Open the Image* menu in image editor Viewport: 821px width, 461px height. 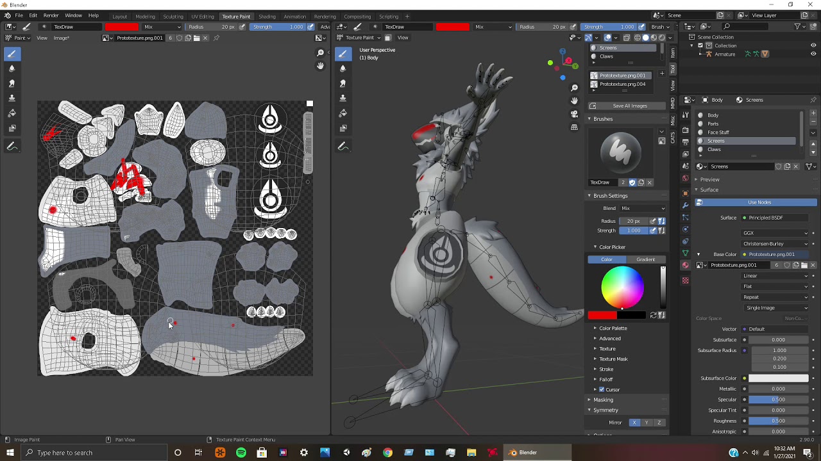coord(61,38)
